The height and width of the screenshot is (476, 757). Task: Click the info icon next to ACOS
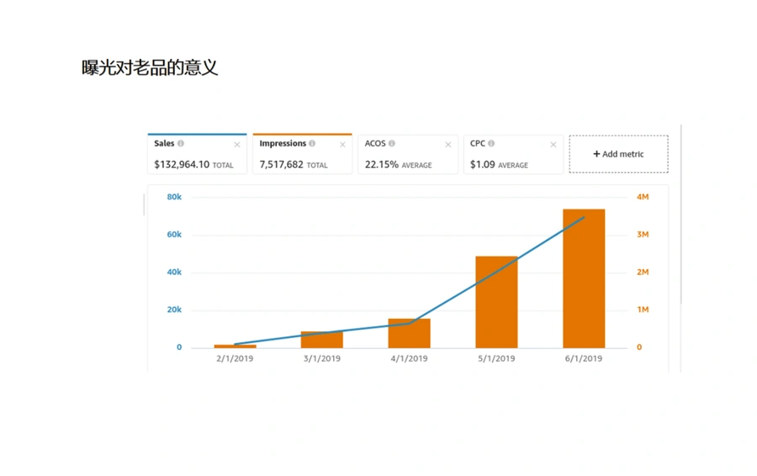point(392,143)
